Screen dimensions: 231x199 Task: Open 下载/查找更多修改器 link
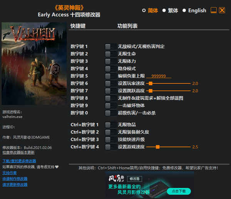[19, 161]
